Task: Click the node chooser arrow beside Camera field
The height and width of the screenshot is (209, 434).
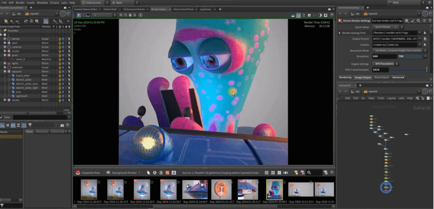Action: [426, 44]
